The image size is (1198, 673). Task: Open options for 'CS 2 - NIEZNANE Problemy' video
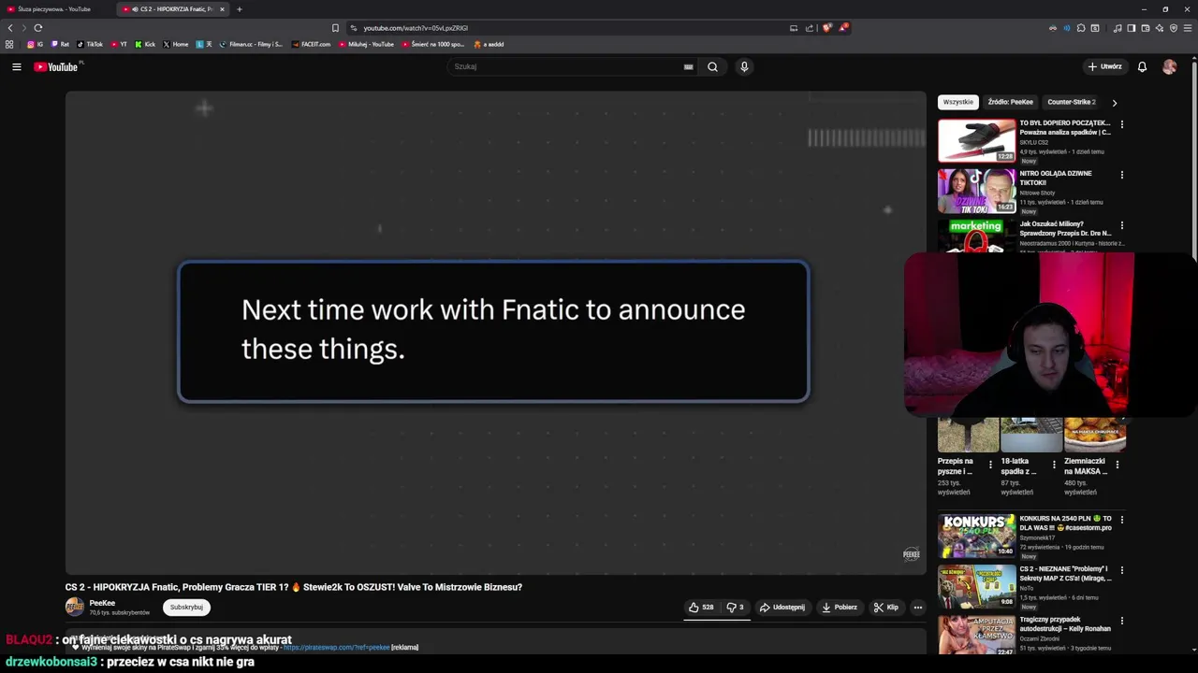click(1122, 570)
